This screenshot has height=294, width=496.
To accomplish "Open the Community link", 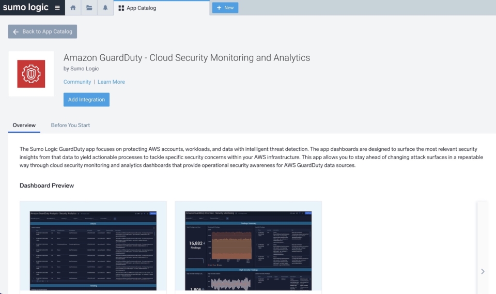I will coord(77,82).
